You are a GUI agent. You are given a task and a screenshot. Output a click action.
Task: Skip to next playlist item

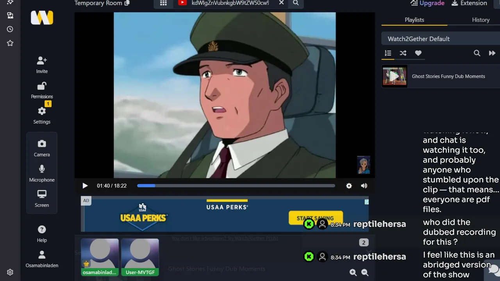pos(492,53)
